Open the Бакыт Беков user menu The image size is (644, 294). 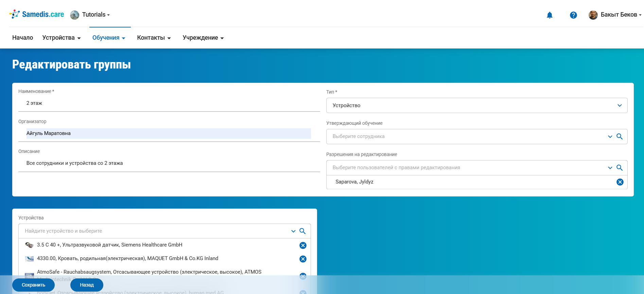pyautogui.click(x=615, y=15)
